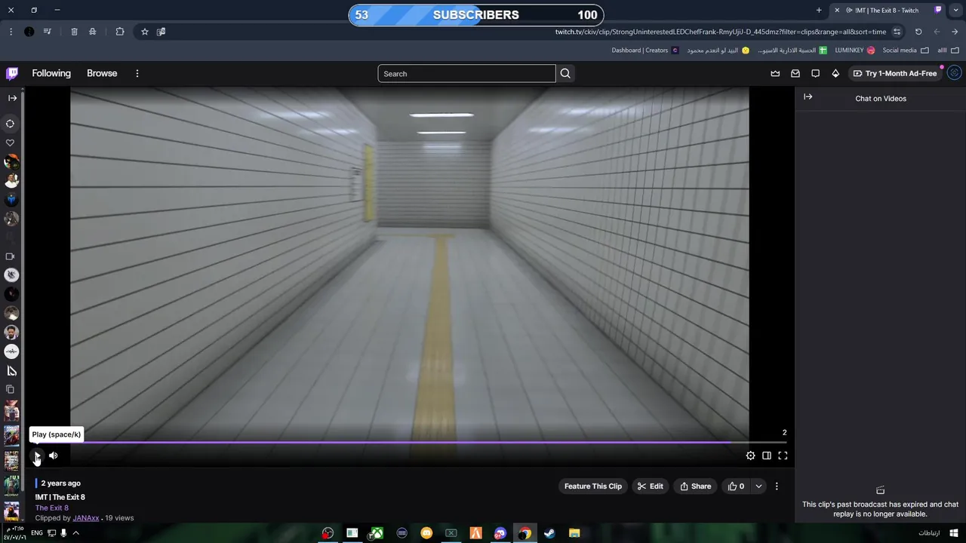The width and height of the screenshot is (966, 543).
Task: Focus the Twitch search field
Action: 466,73
